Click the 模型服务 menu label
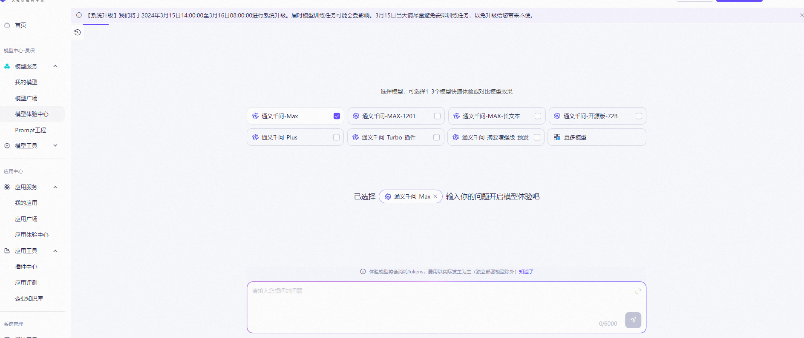 pyautogui.click(x=26, y=66)
